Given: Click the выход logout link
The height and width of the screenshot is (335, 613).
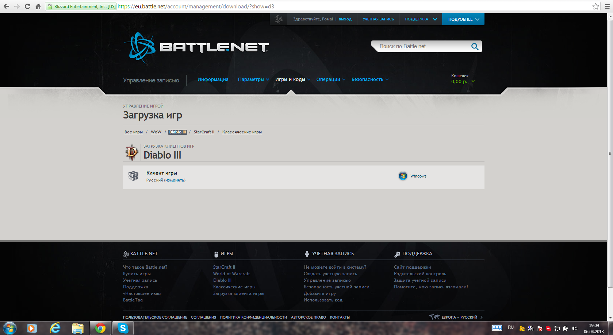Looking at the screenshot, I should coord(345,19).
